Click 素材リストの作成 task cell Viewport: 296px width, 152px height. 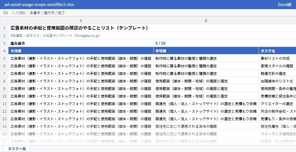coord(277,58)
